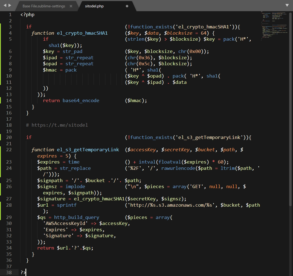Viewport: 293px width, 276px height.
Task: Click the http_build_query function call
Action: pyautogui.click(x=77, y=217)
